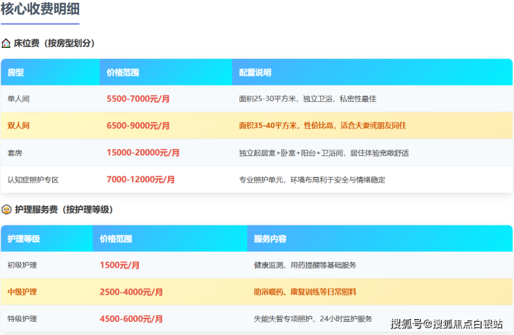This screenshot has height=335, width=514.
Task: Click the 特级护理 row label
Action: click(22, 319)
